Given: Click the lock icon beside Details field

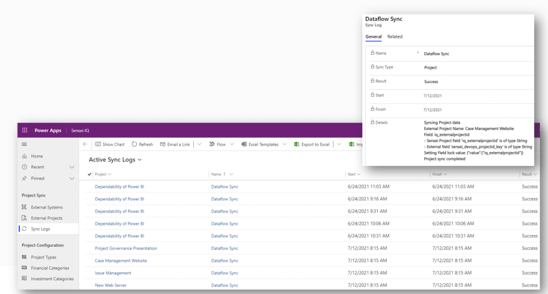Looking at the screenshot, I should [x=372, y=122].
